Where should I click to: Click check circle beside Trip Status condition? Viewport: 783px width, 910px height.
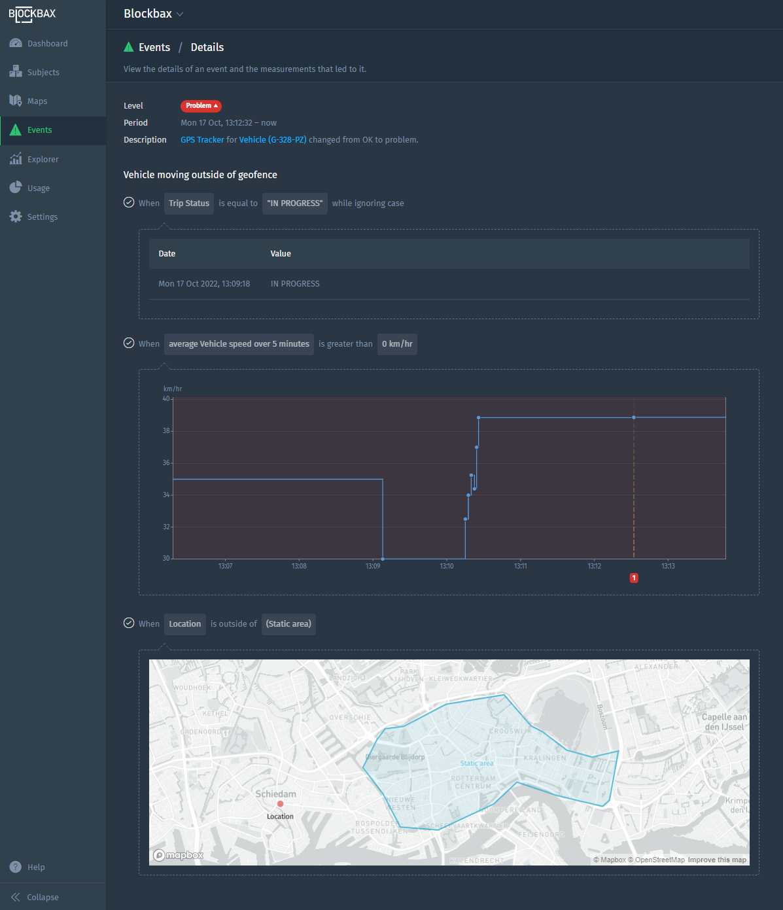[129, 202]
